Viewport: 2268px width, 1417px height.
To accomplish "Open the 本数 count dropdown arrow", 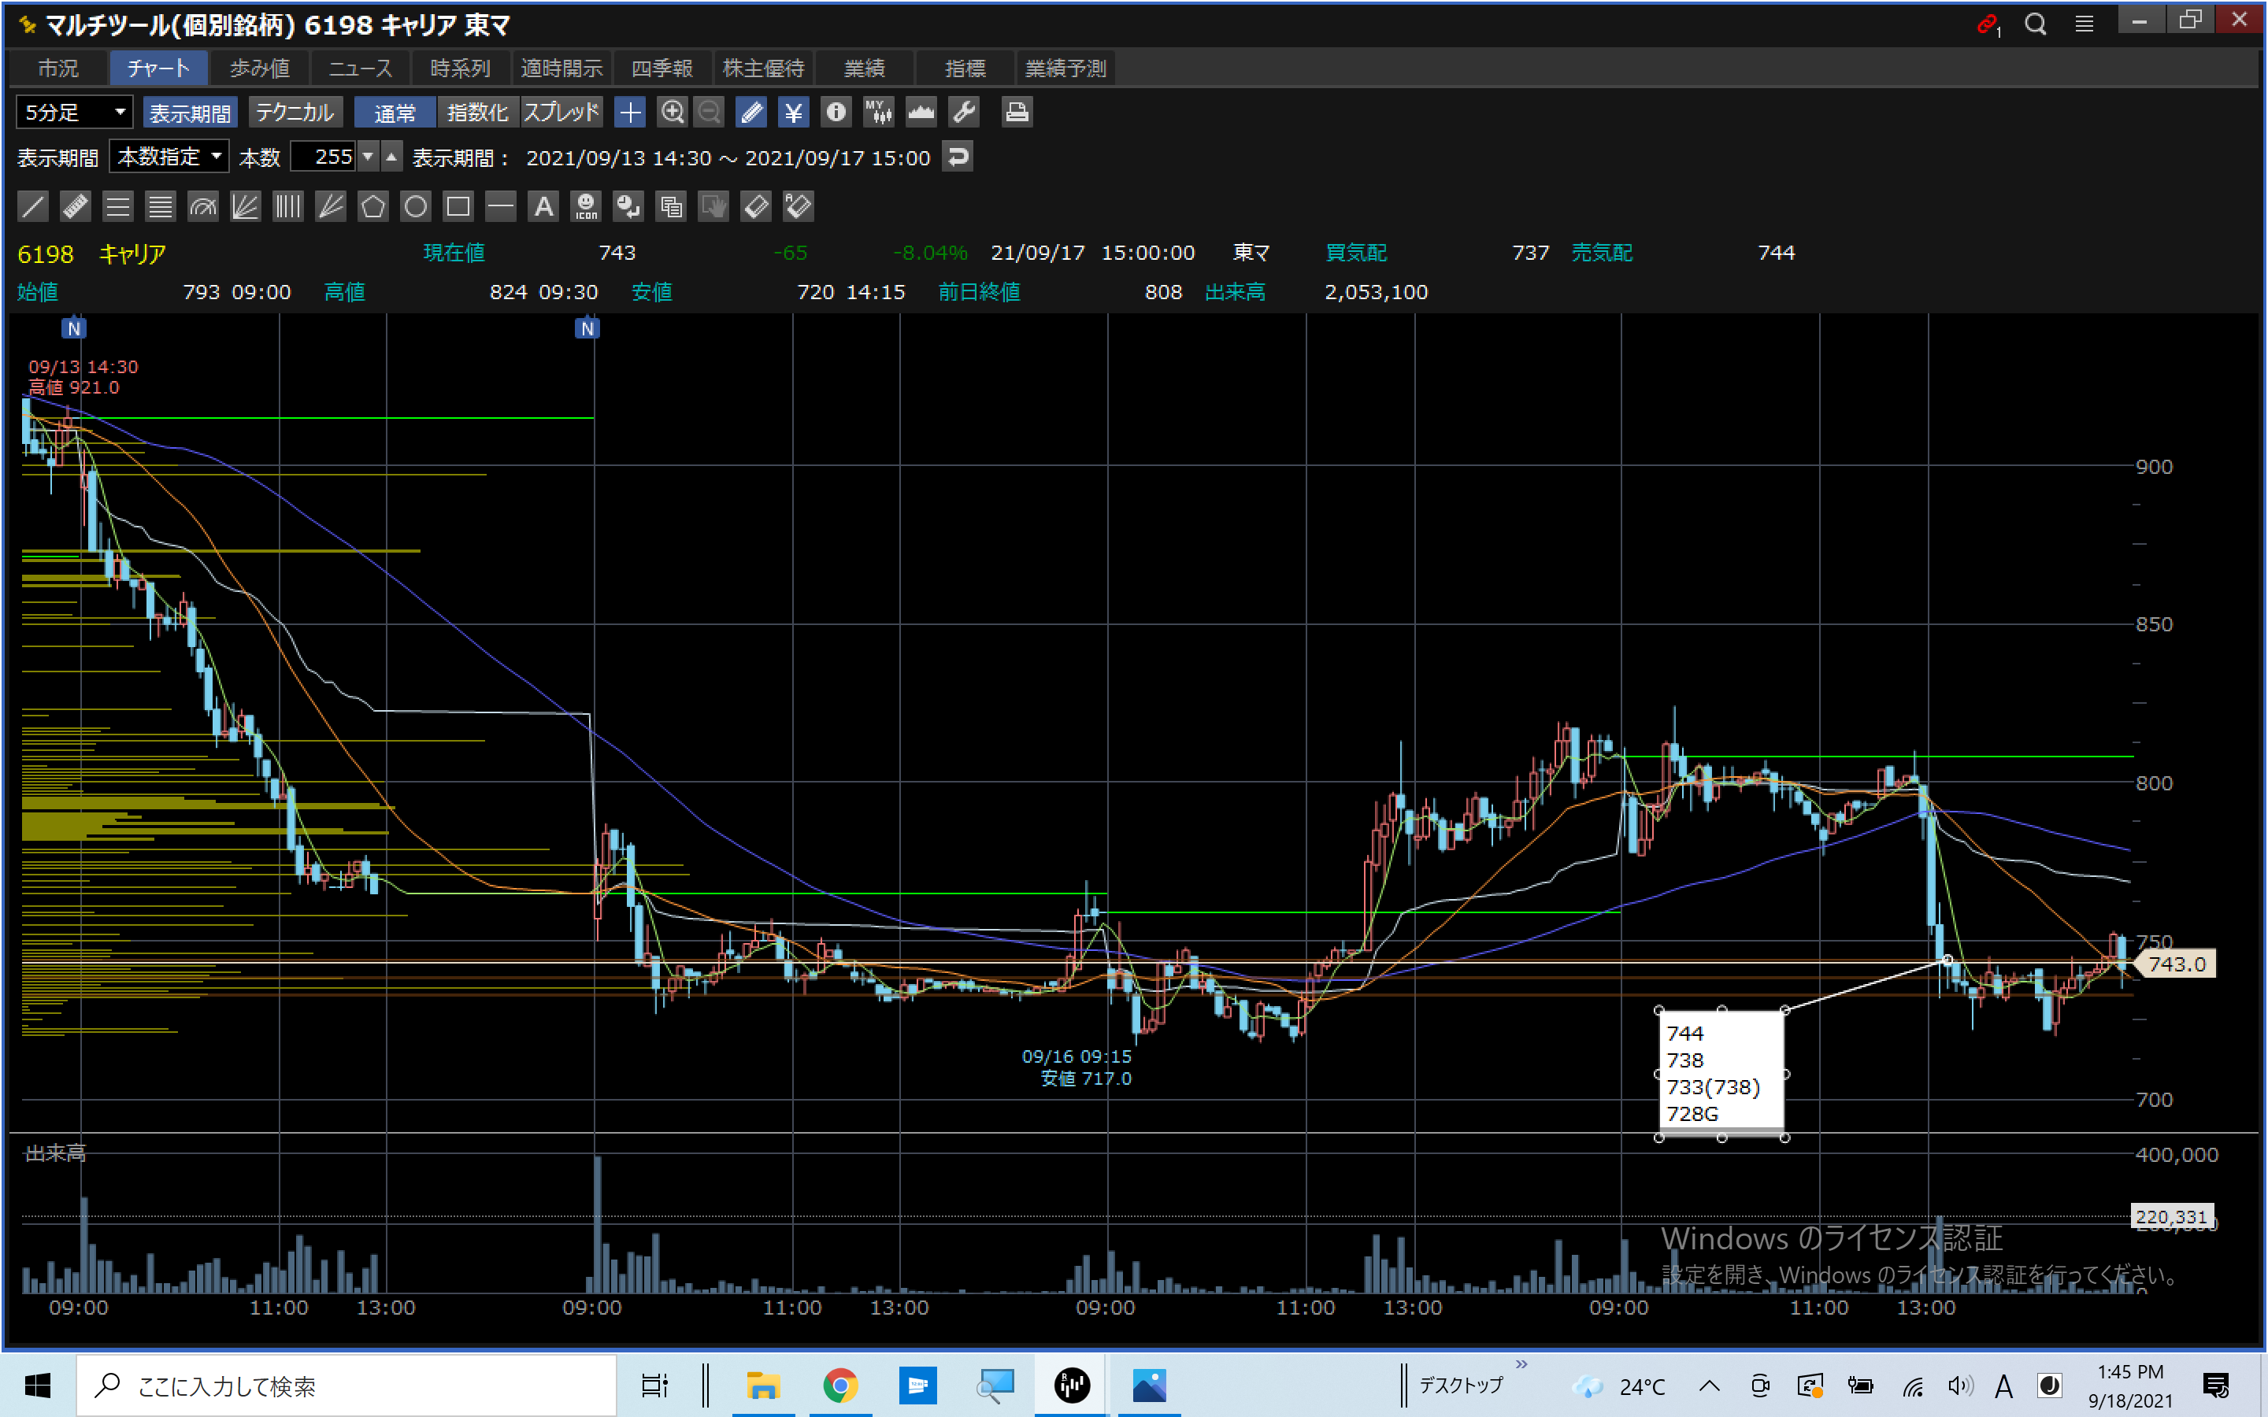I will (369, 157).
